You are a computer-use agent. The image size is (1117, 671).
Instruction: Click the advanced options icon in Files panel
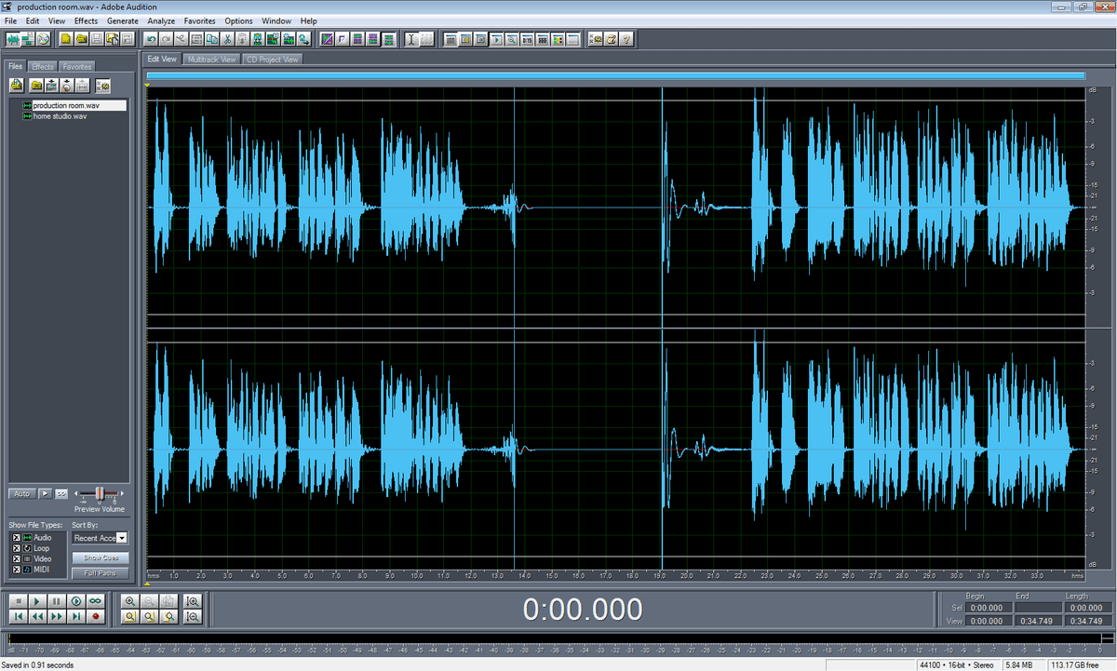click(102, 86)
